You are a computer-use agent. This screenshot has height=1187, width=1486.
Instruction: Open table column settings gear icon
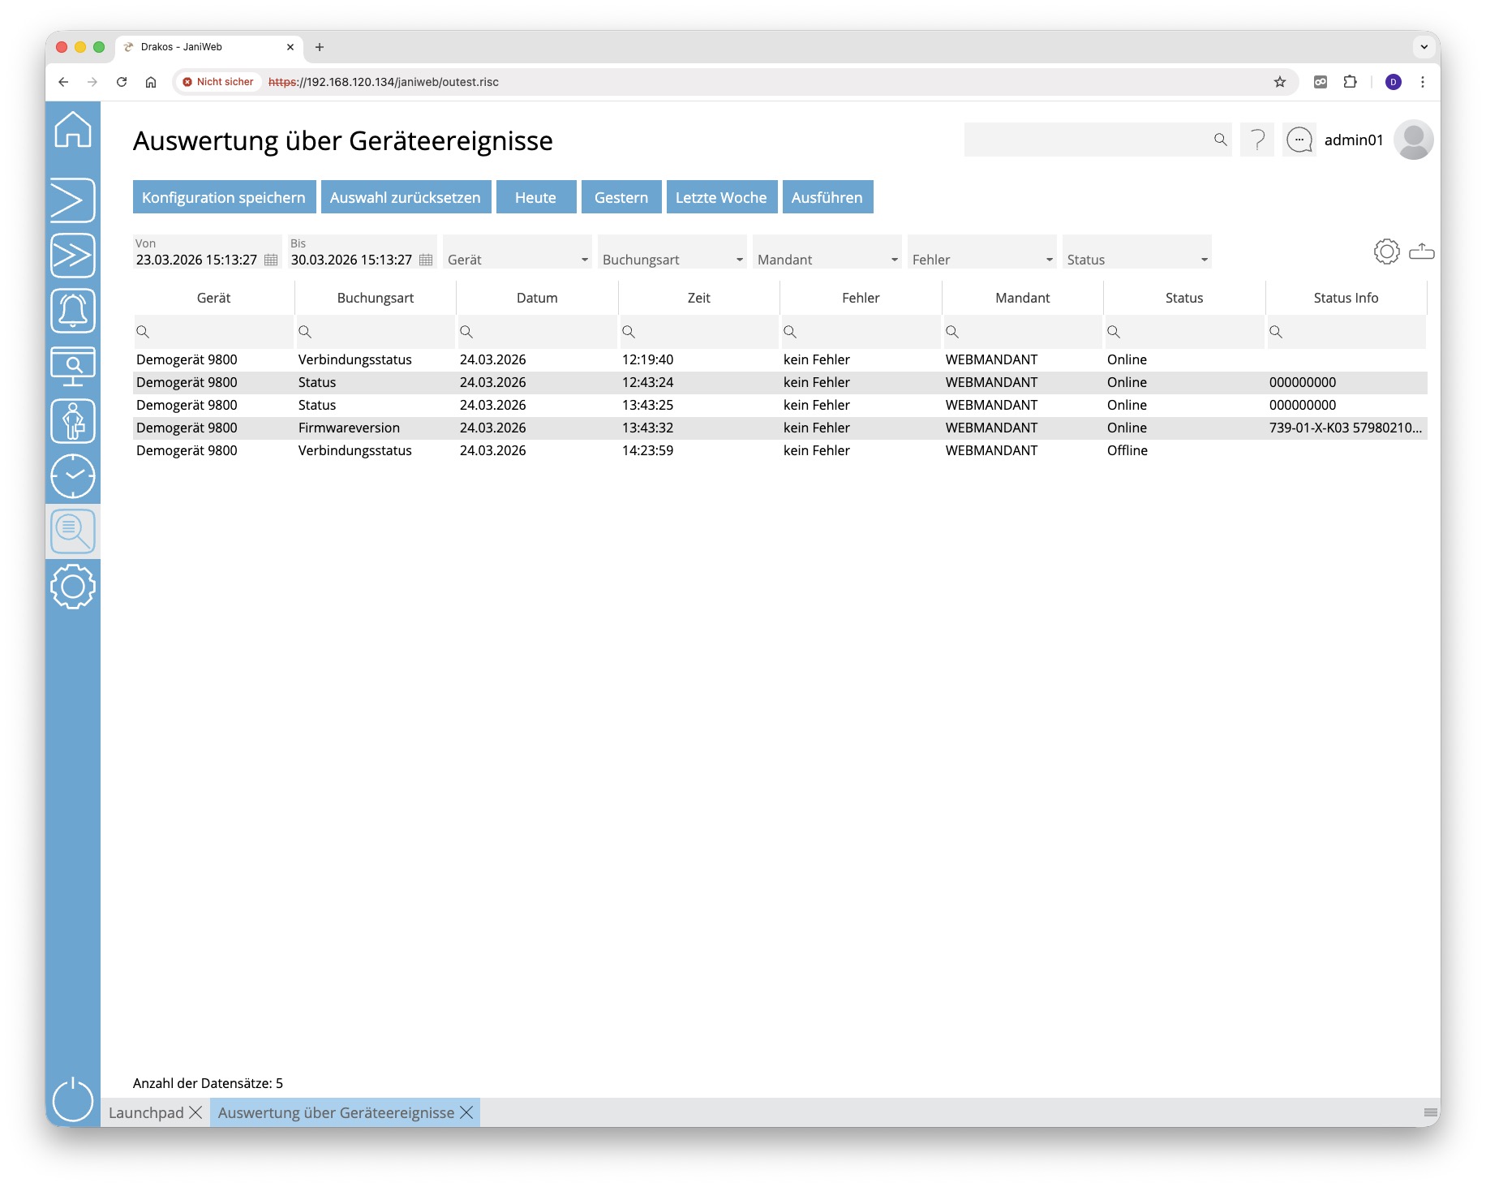click(1386, 252)
